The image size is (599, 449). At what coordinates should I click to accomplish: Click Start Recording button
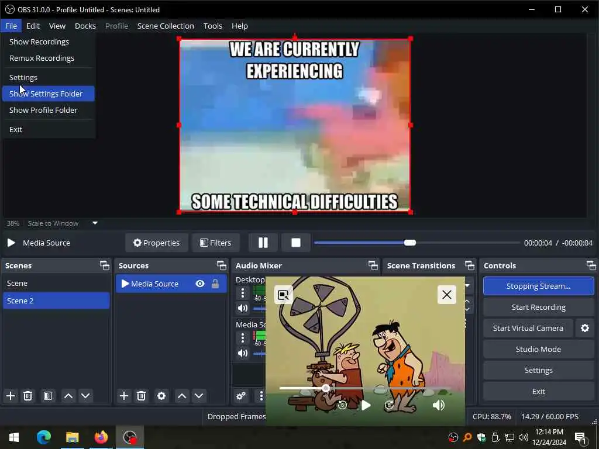[x=538, y=308]
